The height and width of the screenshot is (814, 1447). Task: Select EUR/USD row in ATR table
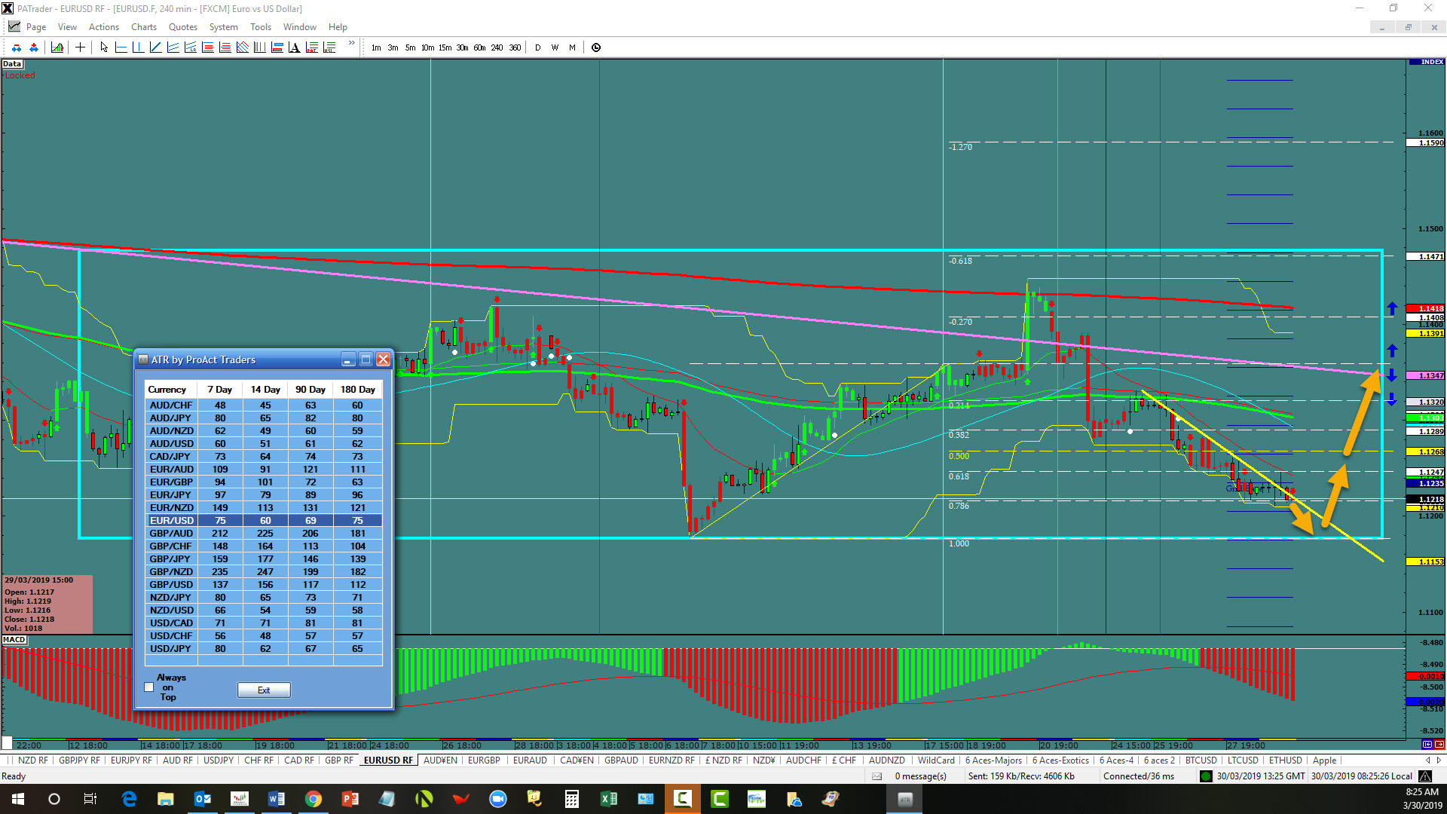pos(264,520)
